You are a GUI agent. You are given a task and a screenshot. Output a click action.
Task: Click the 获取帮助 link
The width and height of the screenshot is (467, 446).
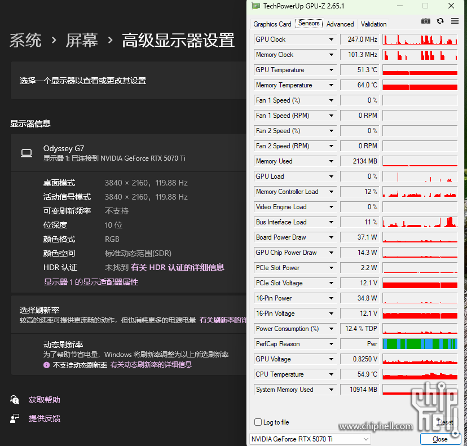(45, 400)
